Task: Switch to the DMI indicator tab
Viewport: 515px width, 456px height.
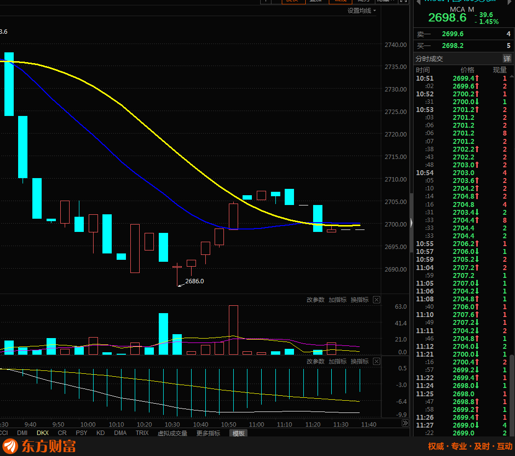Action: pos(23,433)
